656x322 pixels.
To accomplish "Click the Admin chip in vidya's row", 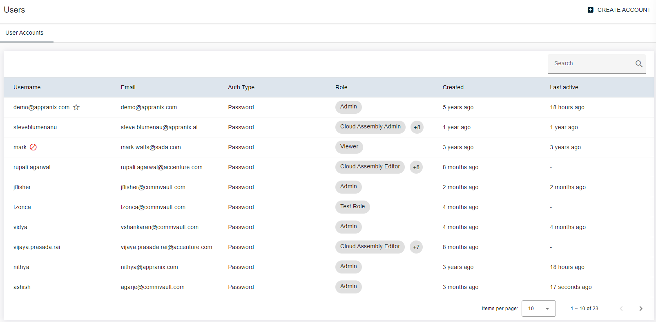I will (x=348, y=227).
